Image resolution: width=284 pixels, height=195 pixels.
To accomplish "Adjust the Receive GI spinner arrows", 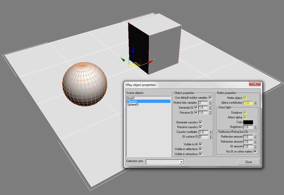I will pyautogui.click(x=210, y=113).
